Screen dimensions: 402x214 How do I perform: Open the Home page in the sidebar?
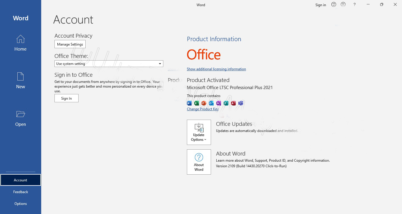point(20,43)
